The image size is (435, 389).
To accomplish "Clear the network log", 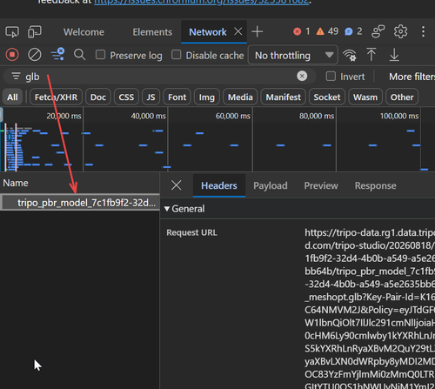I will (35, 55).
